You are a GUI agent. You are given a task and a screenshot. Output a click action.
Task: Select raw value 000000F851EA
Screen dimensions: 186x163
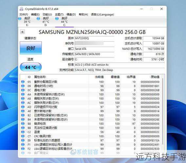coord(150,141)
